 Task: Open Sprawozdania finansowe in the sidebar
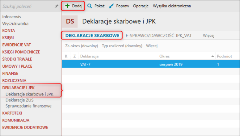[x=29, y=106]
